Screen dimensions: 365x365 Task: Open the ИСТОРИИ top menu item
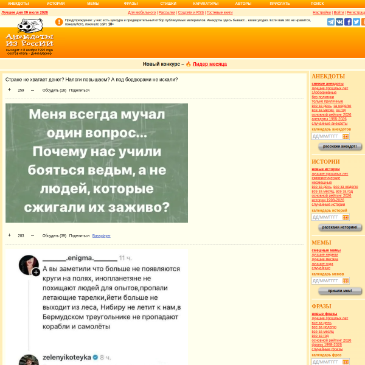(x=55, y=4)
